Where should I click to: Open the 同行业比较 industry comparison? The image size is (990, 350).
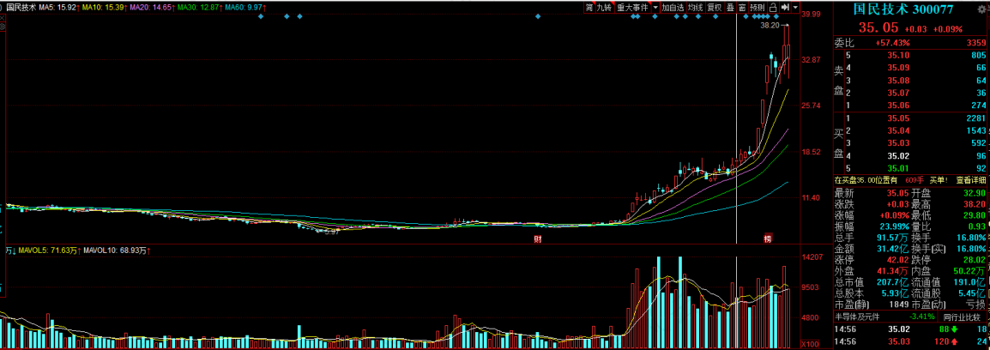pyautogui.click(x=962, y=317)
